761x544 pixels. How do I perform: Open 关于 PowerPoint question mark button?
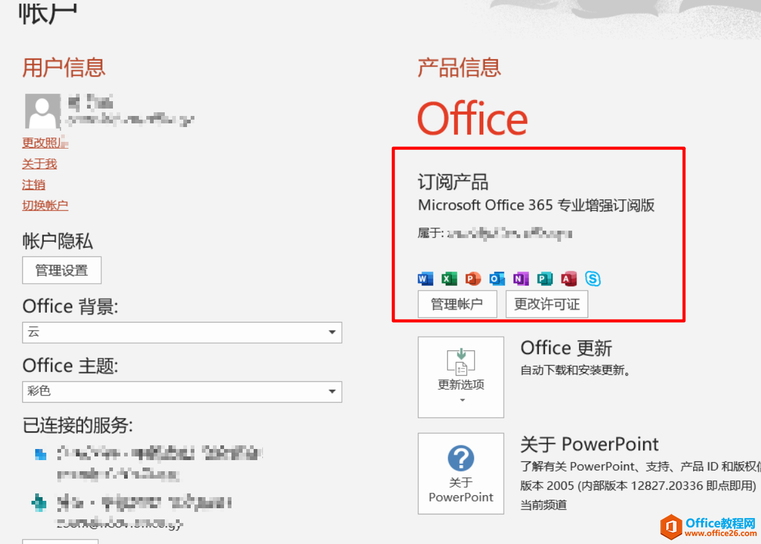(x=461, y=474)
